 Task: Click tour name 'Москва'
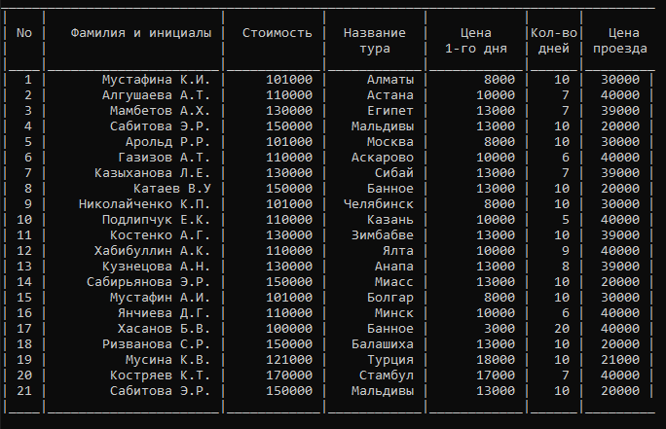pyautogui.click(x=390, y=142)
